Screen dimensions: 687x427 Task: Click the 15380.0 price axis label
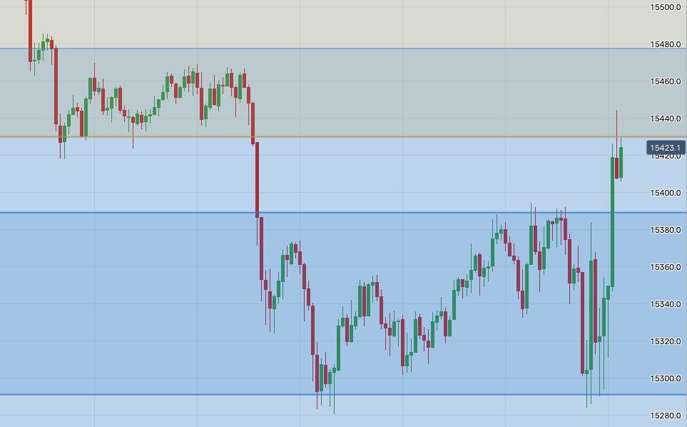click(665, 230)
